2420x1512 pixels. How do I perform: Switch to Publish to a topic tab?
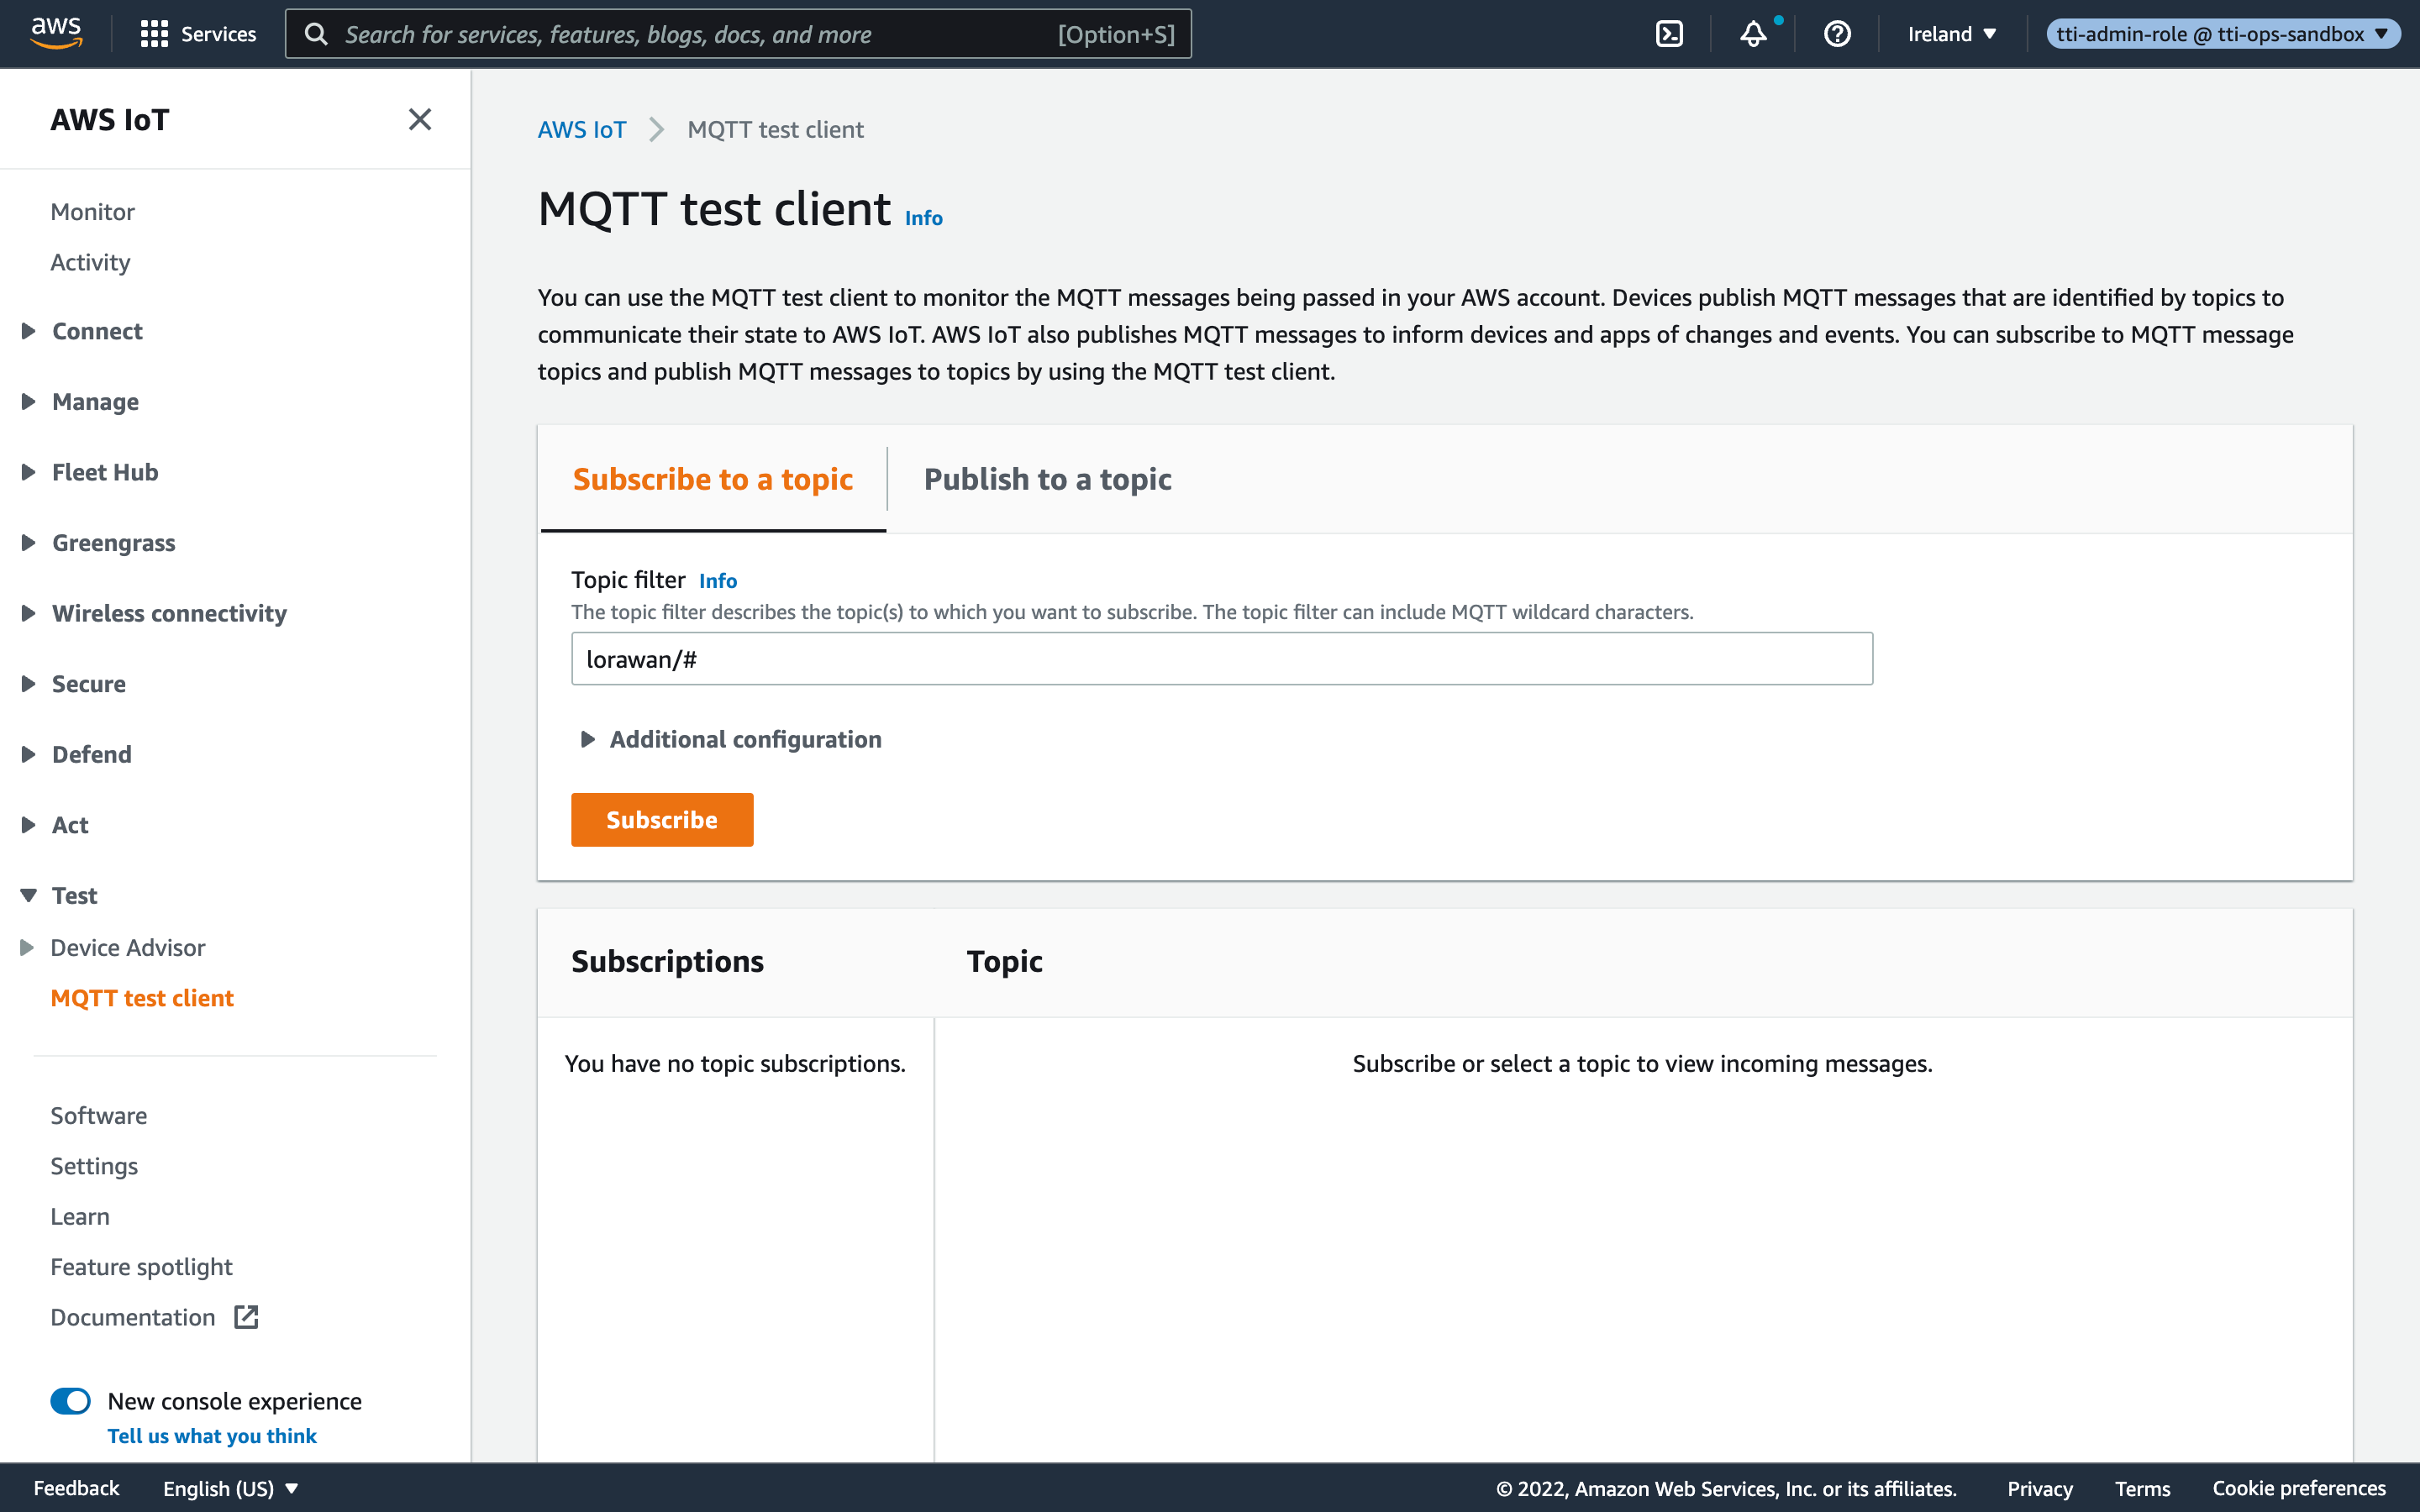1047,479
